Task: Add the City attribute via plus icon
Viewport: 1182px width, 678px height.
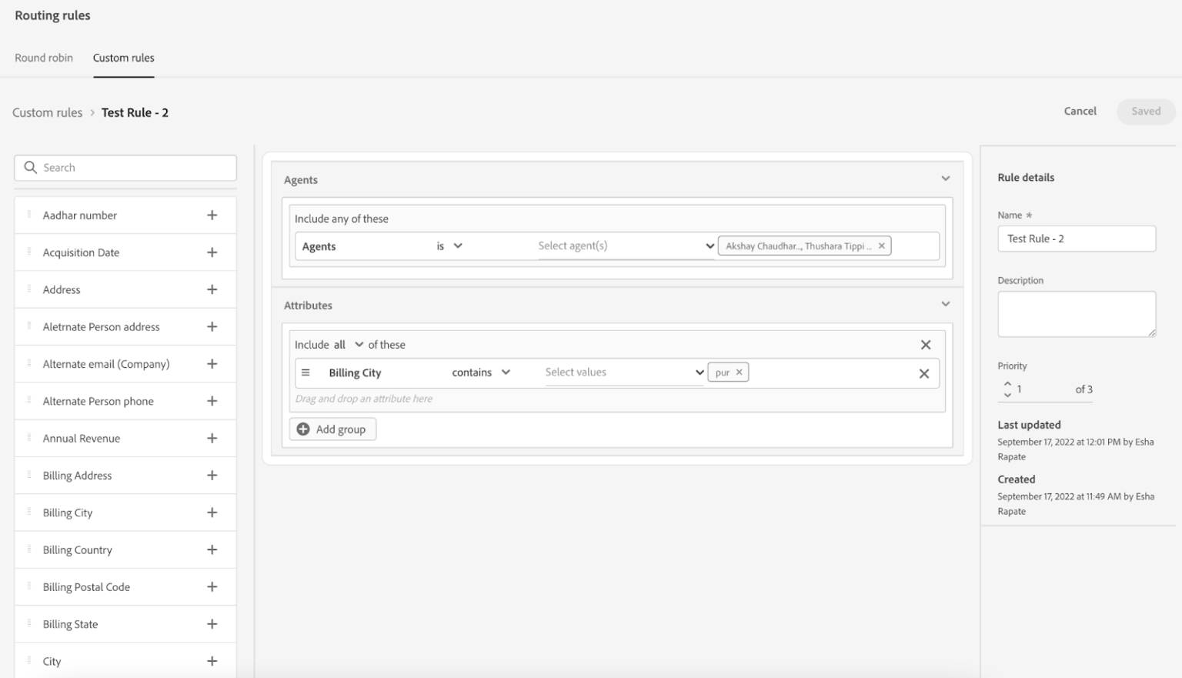Action: click(212, 660)
